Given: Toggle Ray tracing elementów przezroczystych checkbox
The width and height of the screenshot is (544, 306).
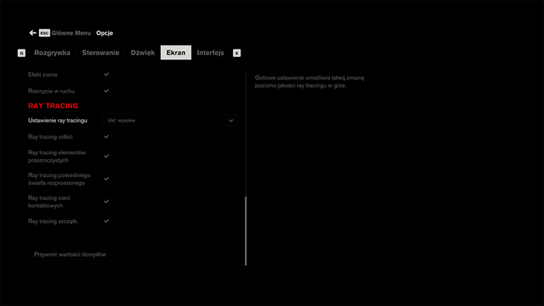Looking at the screenshot, I should point(106,156).
